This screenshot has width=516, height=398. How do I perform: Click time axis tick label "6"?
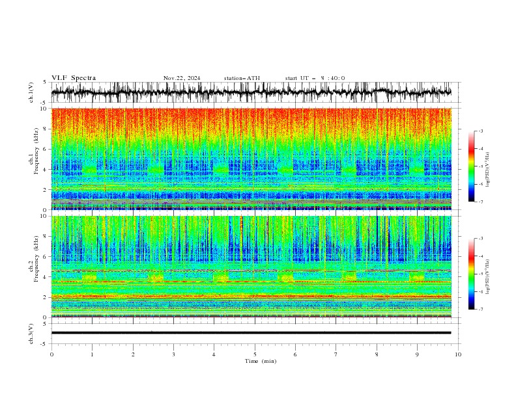pos(295,354)
